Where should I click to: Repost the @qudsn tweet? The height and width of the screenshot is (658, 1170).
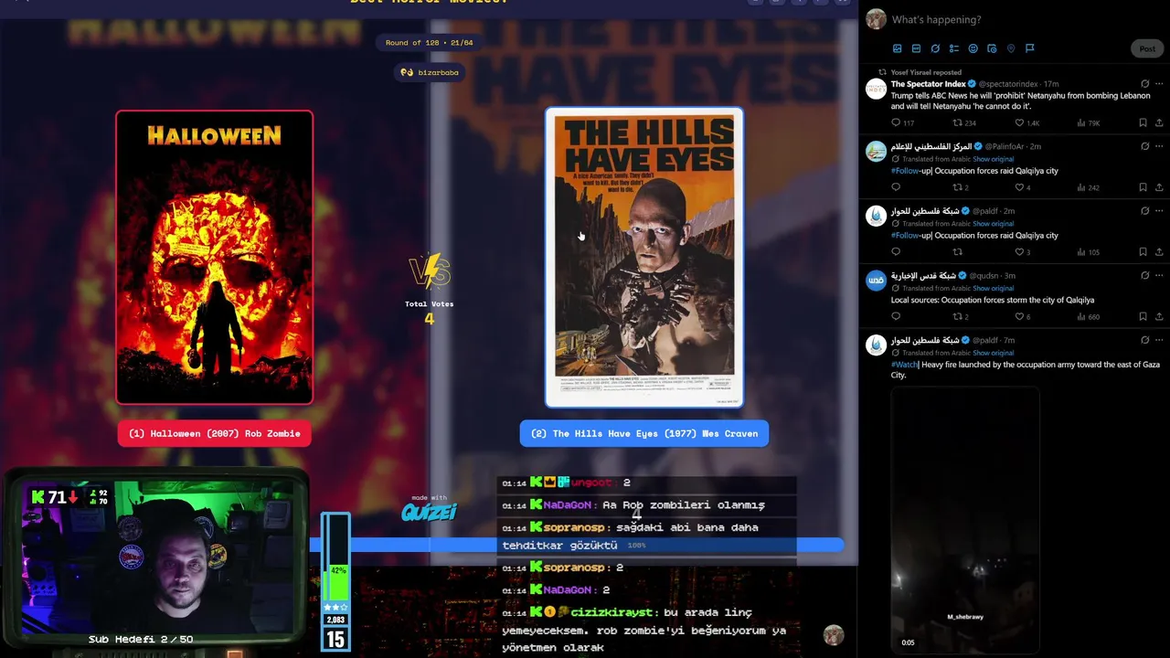click(957, 317)
